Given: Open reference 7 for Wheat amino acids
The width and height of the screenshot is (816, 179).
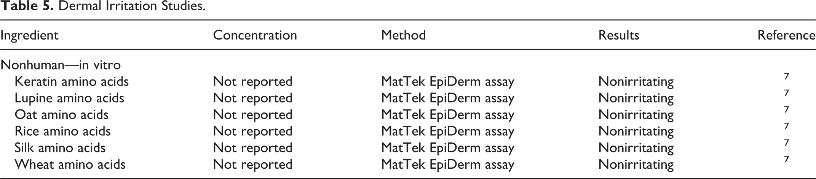Looking at the screenshot, I should [x=786, y=159].
